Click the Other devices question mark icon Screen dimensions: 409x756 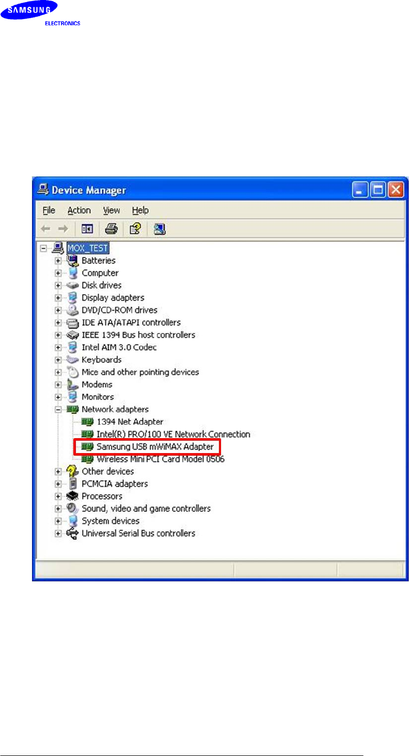[x=73, y=471]
